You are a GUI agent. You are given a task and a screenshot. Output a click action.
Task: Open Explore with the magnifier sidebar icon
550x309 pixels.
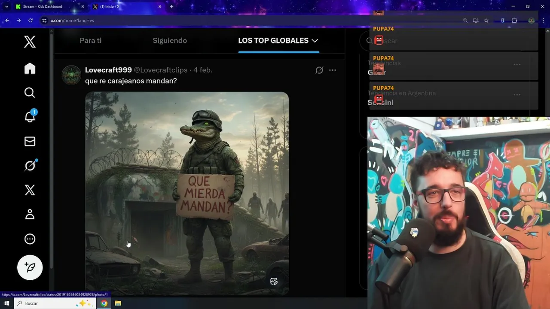(x=30, y=93)
